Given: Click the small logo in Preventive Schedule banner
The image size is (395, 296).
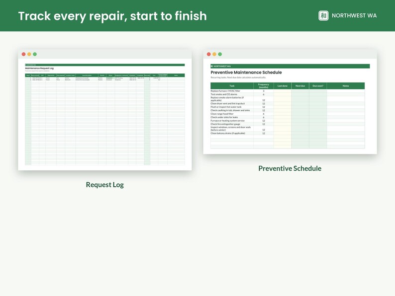Looking at the screenshot, I should (212, 66).
